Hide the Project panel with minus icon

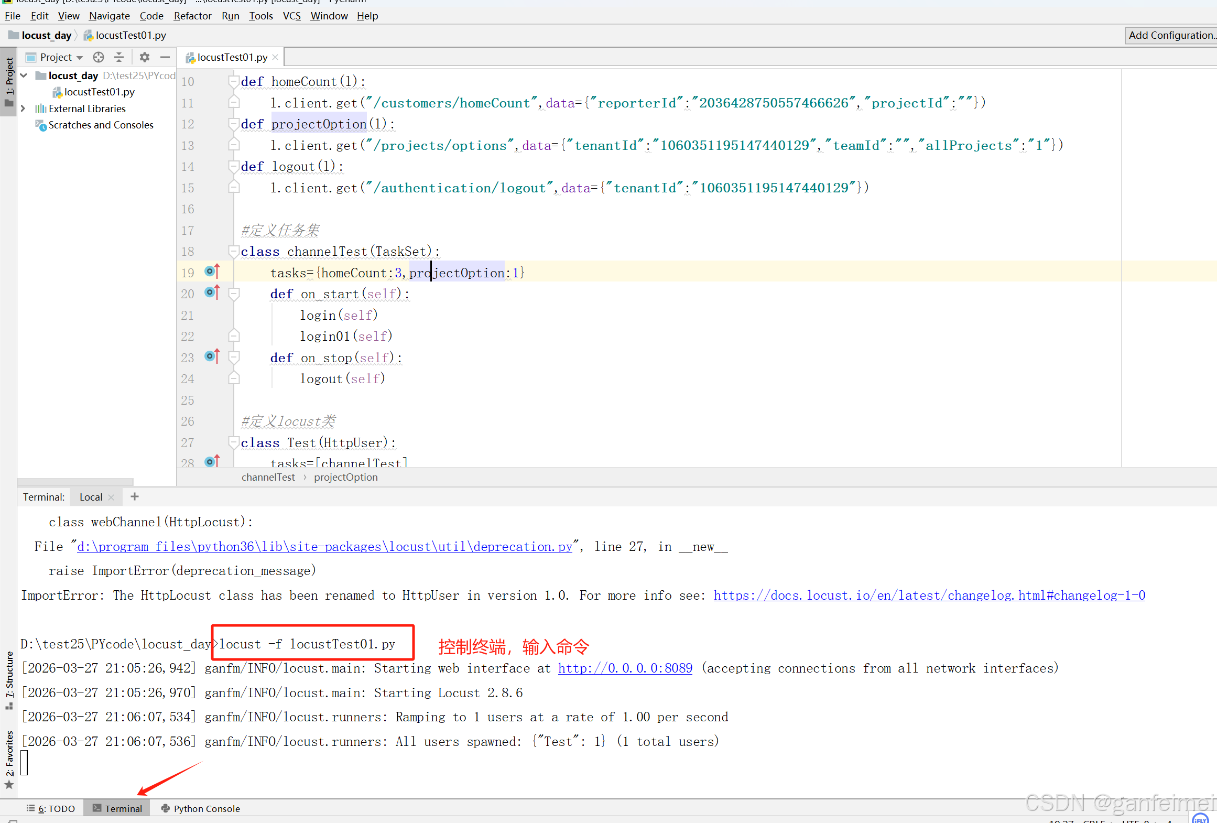pyautogui.click(x=165, y=57)
